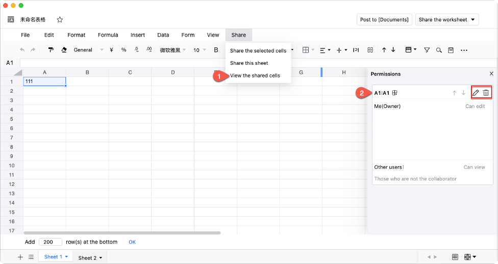This screenshot has height=264, width=498.
Task: Click OK to add rows
Action: 132,242
